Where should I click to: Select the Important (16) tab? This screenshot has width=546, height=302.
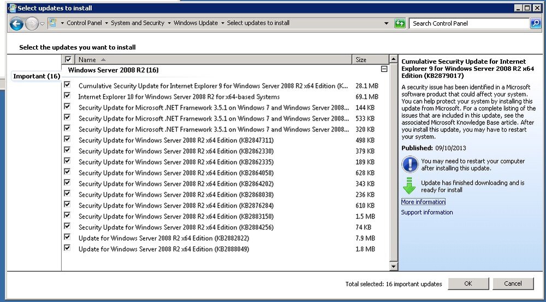(37, 76)
